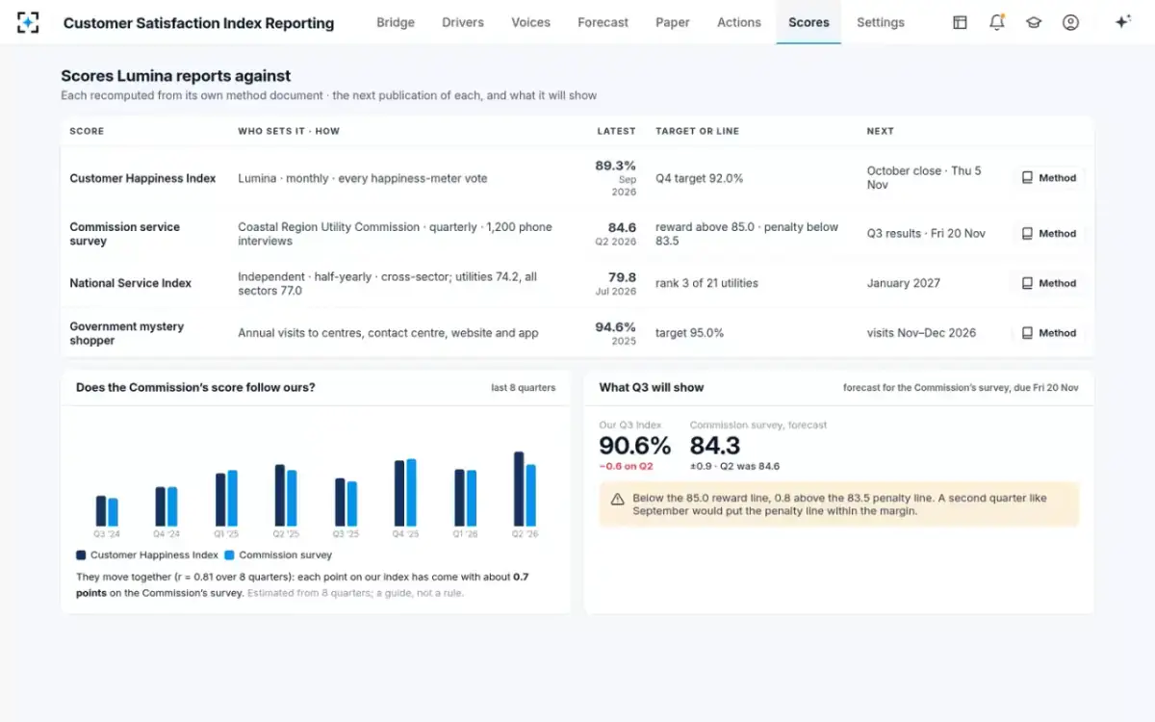
Task: Click the 90.6% Q3 index value
Action: click(x=634, y=446)
